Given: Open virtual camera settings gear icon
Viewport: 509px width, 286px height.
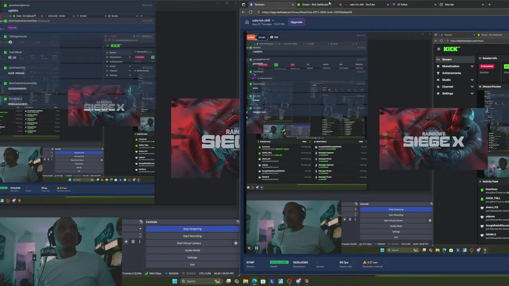Looking at the screenshot, I should tap(236, 243).
